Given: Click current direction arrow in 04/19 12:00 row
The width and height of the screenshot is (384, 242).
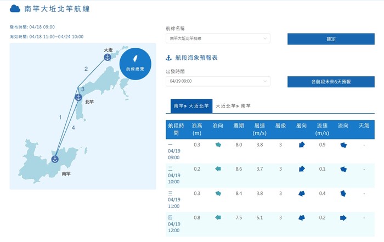Looking at the screenshot, I should 343,218.
